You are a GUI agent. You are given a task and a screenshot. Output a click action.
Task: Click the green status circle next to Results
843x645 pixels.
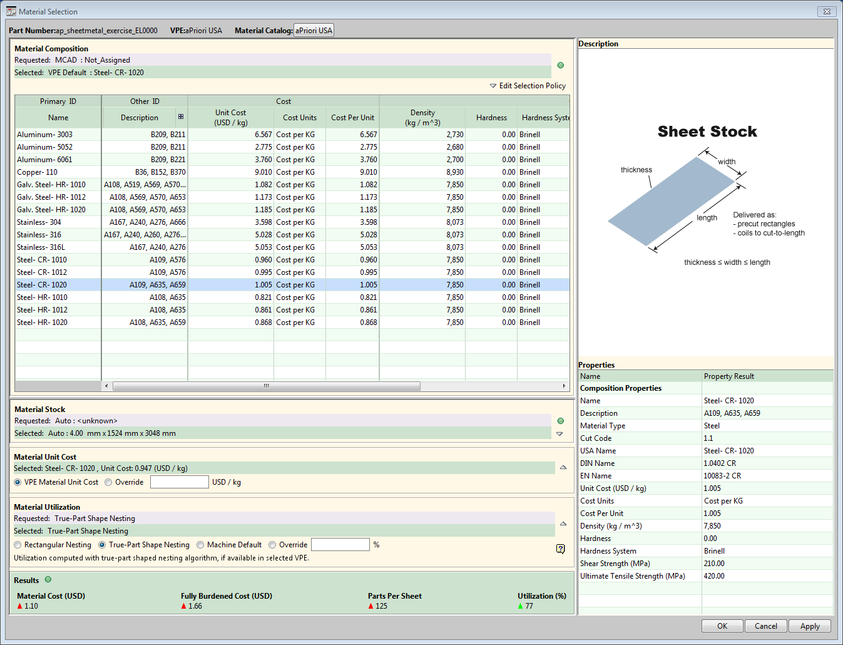(x=48, y=580)
